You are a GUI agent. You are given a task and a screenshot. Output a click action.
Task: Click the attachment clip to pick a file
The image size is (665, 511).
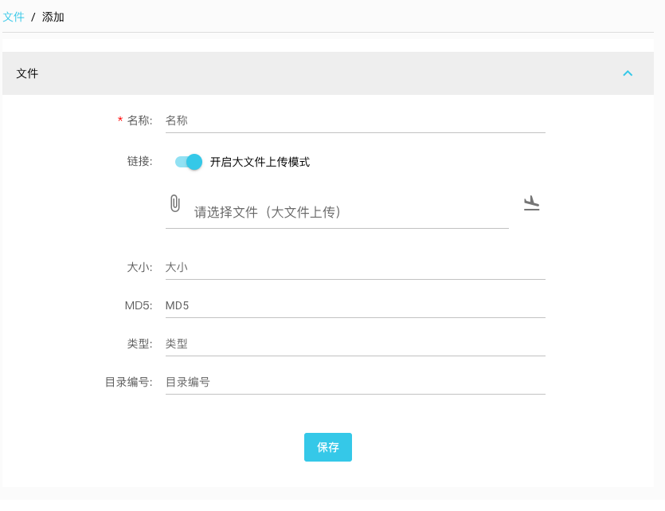pyautogui.click(x=175, y=202)
